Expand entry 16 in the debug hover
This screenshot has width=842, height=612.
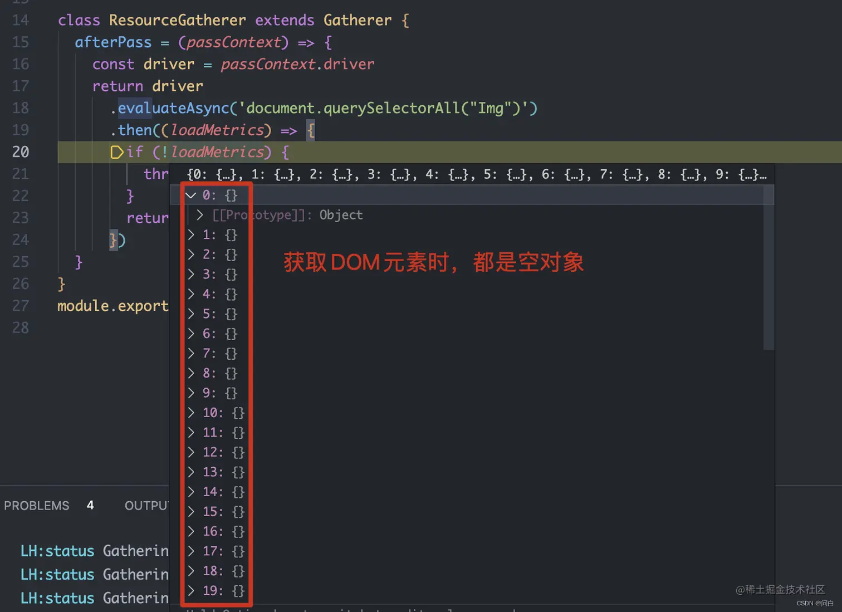click(x=191, y=531)
